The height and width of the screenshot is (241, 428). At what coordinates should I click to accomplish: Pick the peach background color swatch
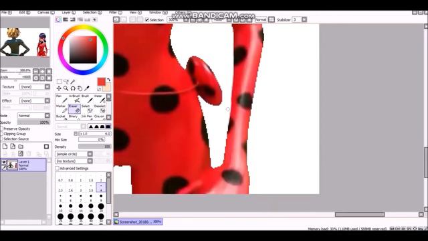[x=107, y=88]
